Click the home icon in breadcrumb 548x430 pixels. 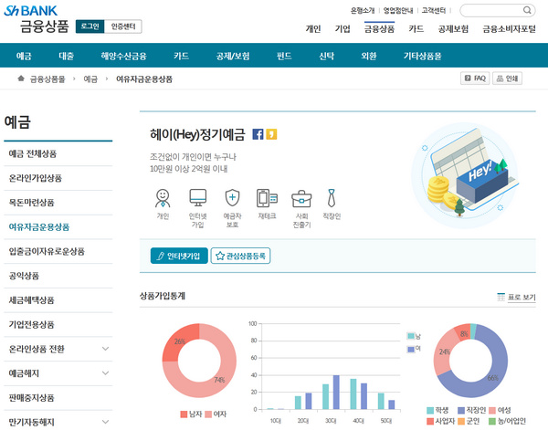click(x=21, y=79)
